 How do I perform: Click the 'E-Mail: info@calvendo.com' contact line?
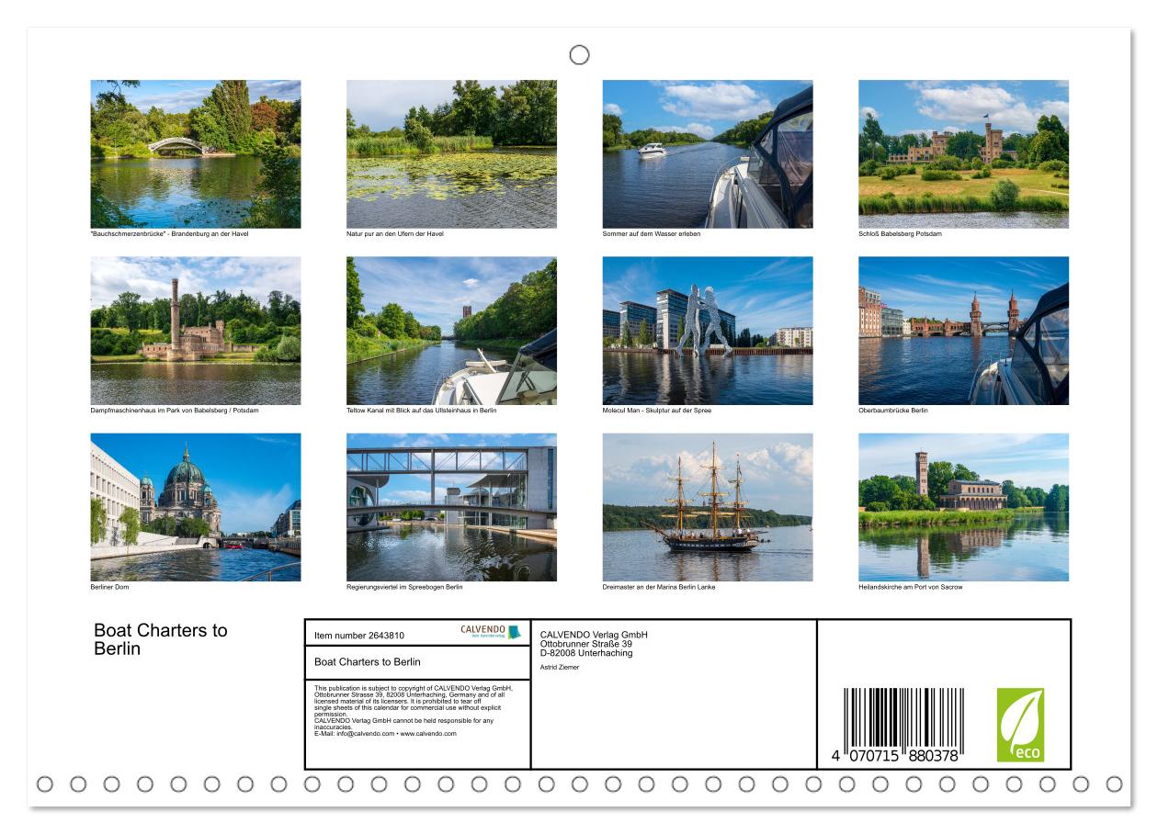click(x=385, y=734)
